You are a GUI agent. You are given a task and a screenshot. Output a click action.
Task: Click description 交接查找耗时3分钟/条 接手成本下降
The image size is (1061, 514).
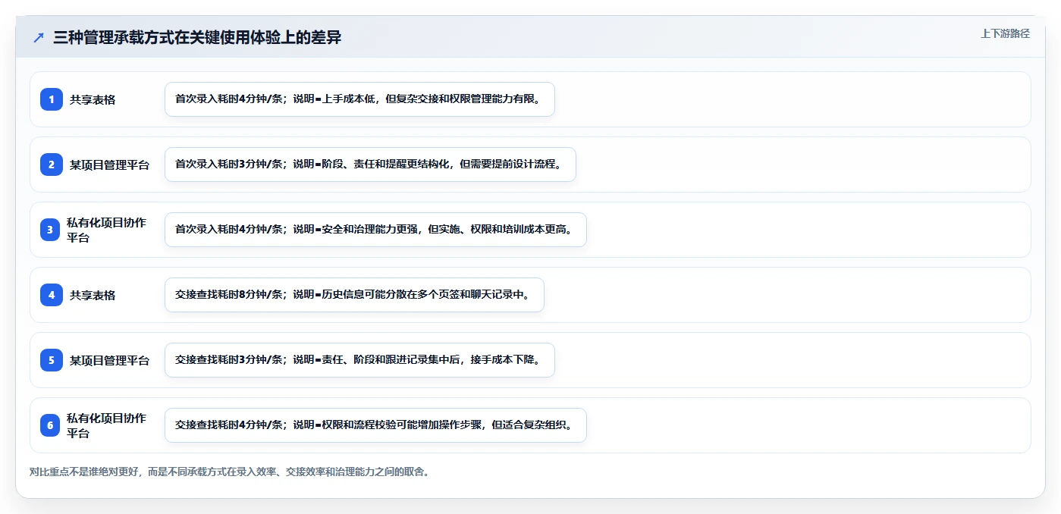point(359,360)
